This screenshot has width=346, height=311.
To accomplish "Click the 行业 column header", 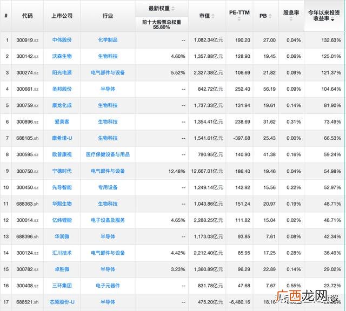I will pos(108,16).
